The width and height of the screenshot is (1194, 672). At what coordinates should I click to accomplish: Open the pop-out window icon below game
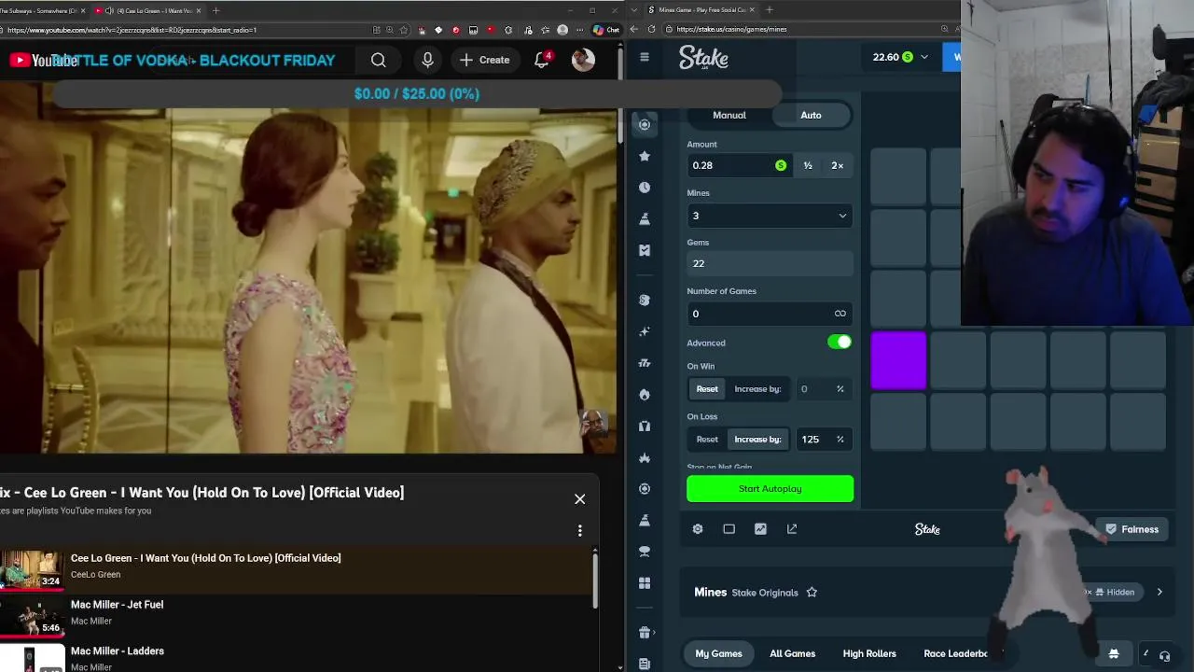point(792,529)
